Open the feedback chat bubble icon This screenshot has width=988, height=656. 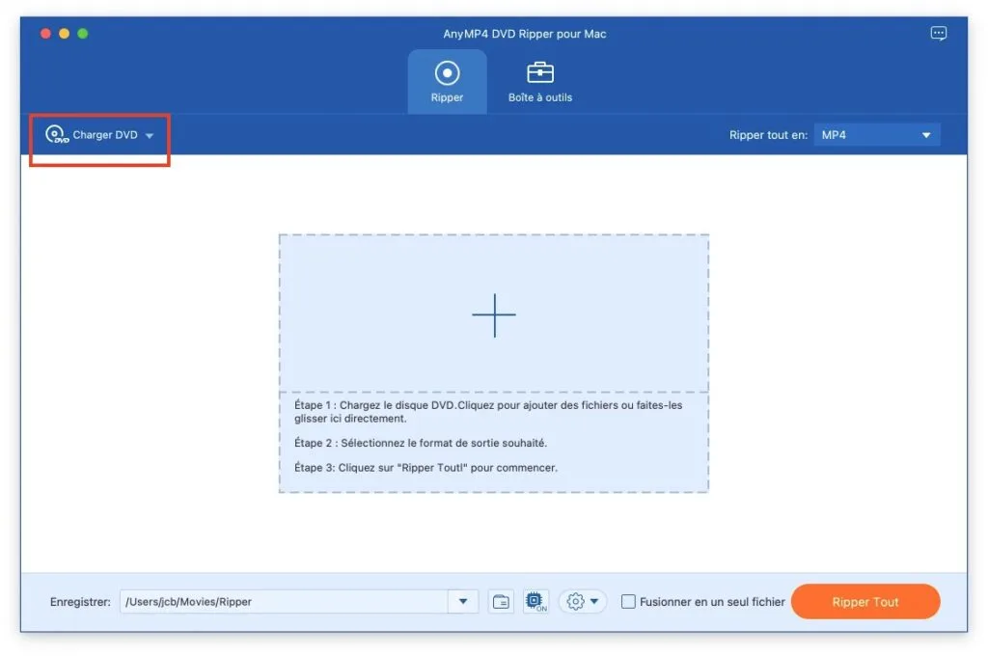pos(939,34)
